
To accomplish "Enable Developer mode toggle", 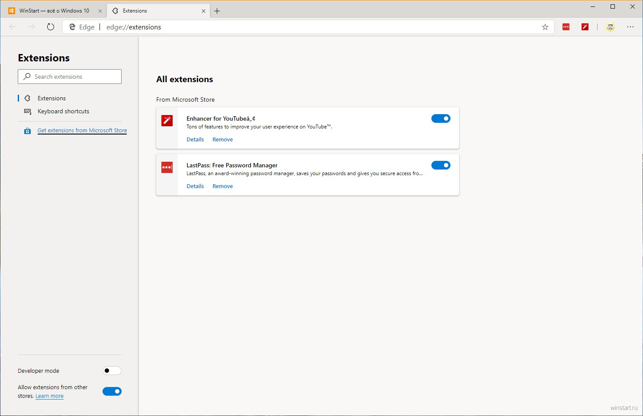I will pos(112,371).
